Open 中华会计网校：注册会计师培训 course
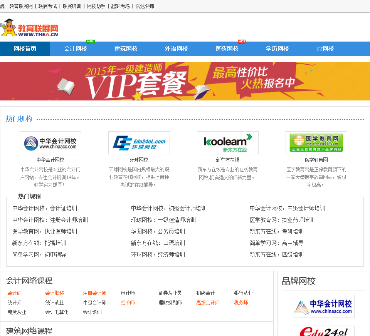370x336 pixels. tap(50, 220)
